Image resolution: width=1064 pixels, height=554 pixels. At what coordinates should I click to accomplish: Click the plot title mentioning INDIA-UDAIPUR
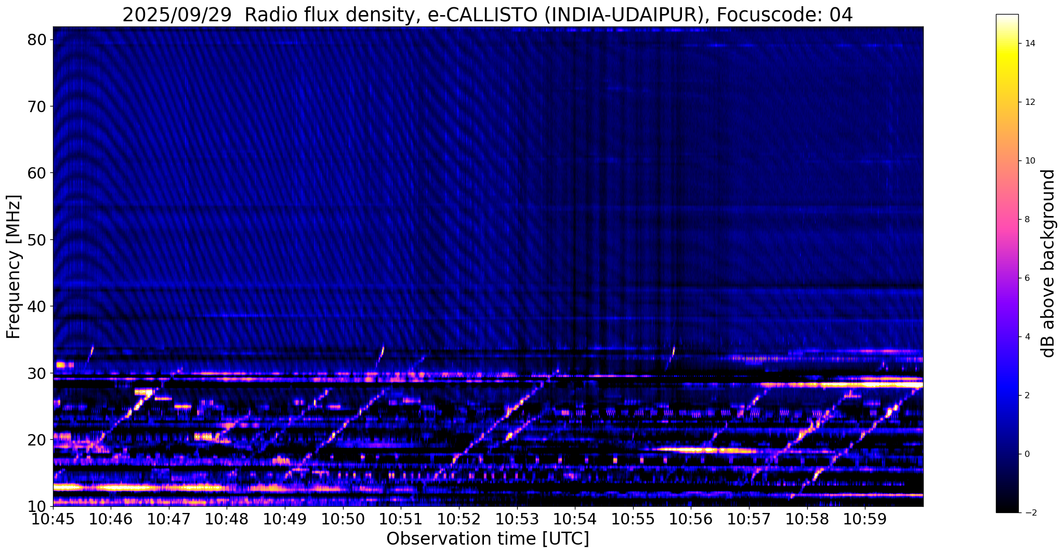click(x=488, y=15)
